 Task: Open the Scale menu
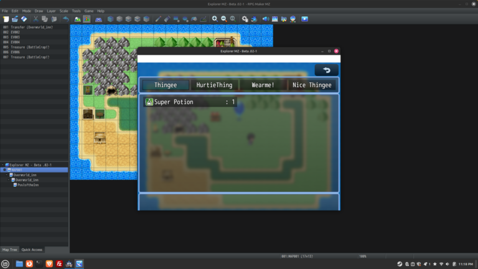(63, 11)
